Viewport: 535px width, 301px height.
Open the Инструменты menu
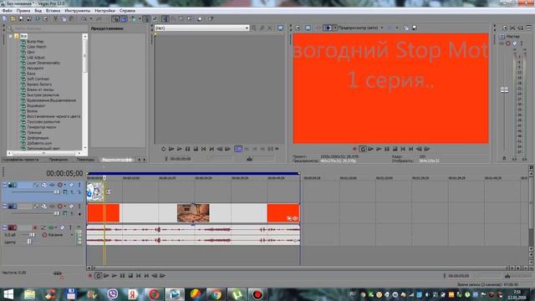pyautogui.click(x=78, y=11)
